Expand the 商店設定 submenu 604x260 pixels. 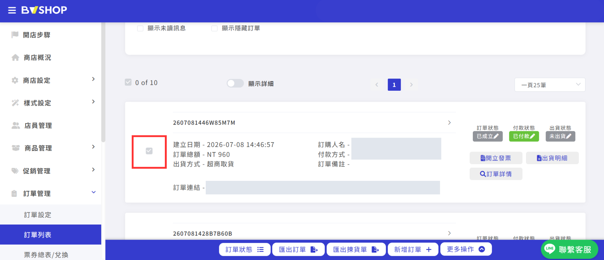(x=93, y=79)
